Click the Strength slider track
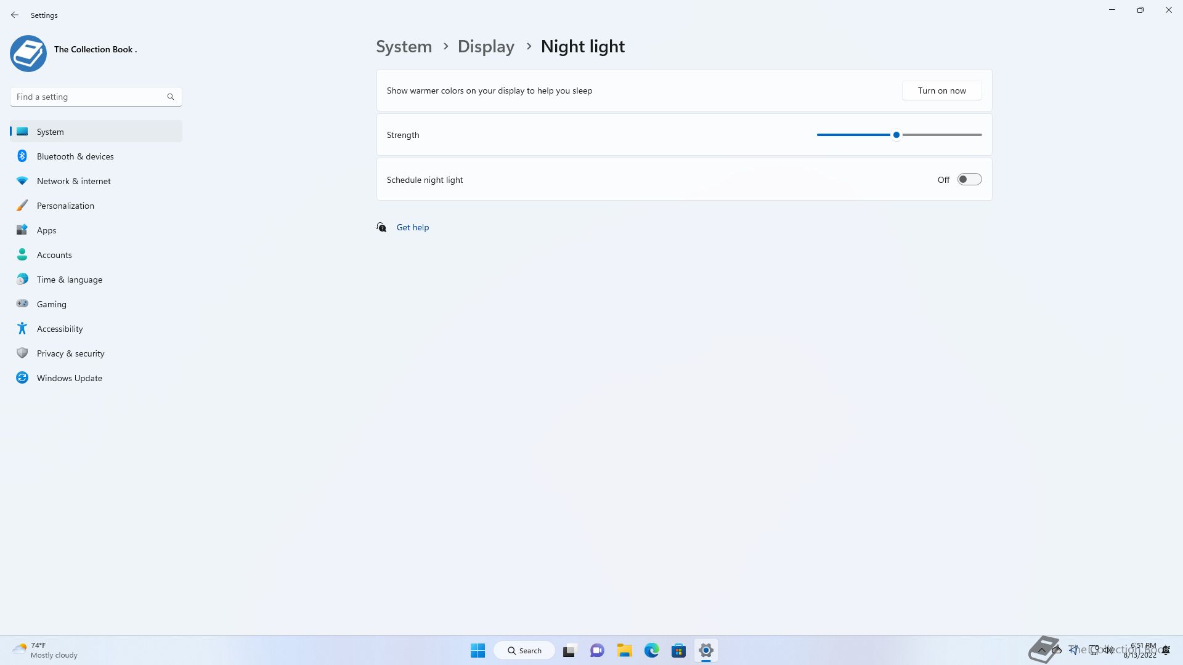 pyautogui.click(x=941, y=135)
